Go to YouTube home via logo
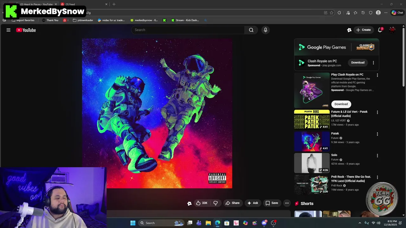 point(26,30)
